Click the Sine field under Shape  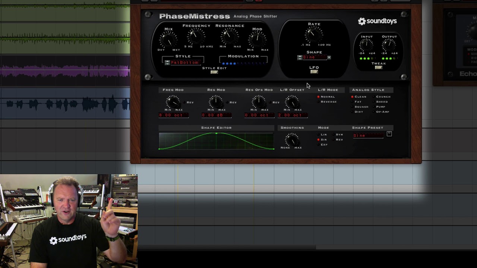(x=314, y=57)
